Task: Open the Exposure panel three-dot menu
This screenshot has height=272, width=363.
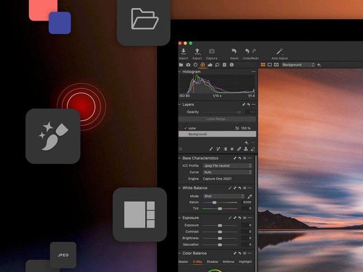Action: pyautogui.click(x=250, y=218)
